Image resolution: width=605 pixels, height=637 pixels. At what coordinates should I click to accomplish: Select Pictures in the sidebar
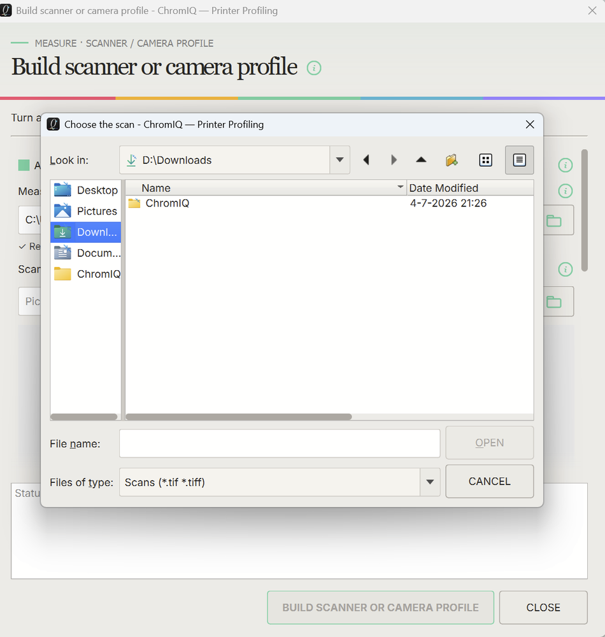coord(86,211)
